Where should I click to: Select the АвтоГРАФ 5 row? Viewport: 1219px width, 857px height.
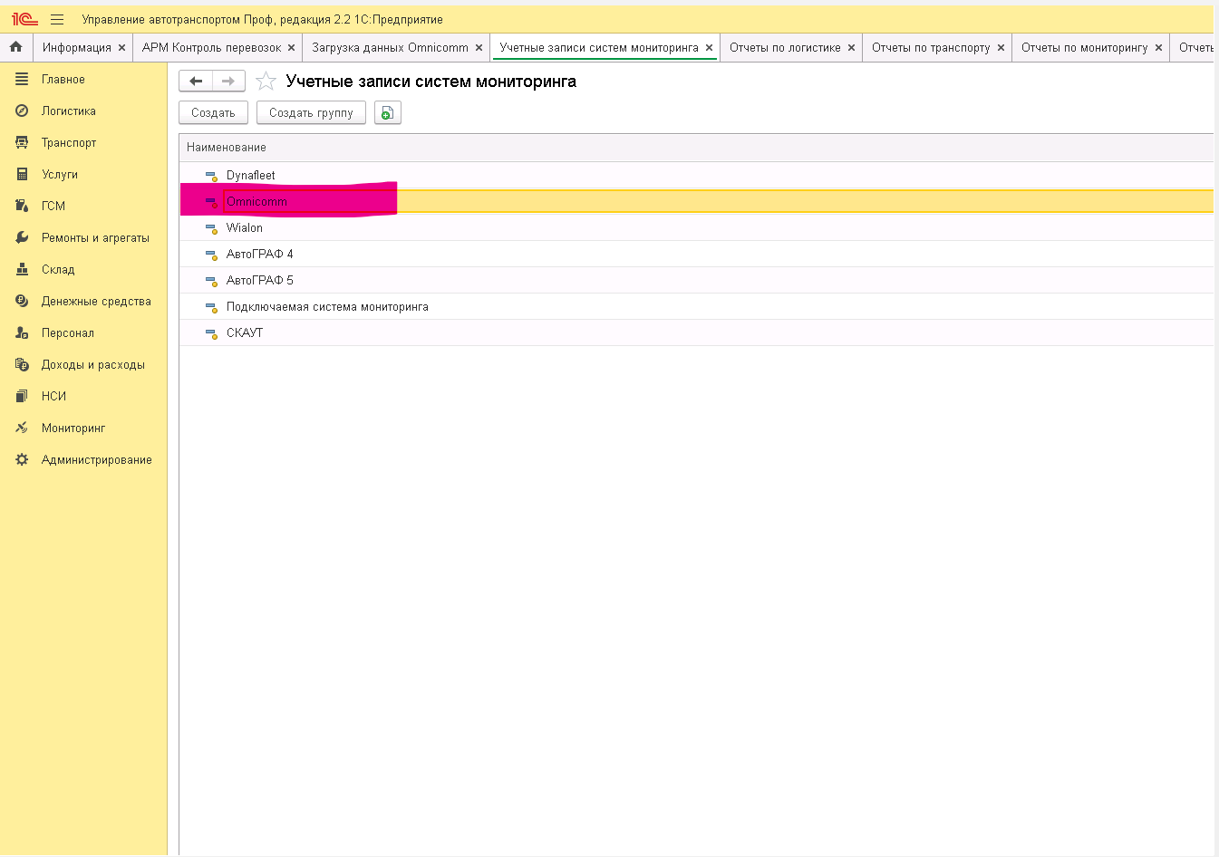[x=260, y=281]
